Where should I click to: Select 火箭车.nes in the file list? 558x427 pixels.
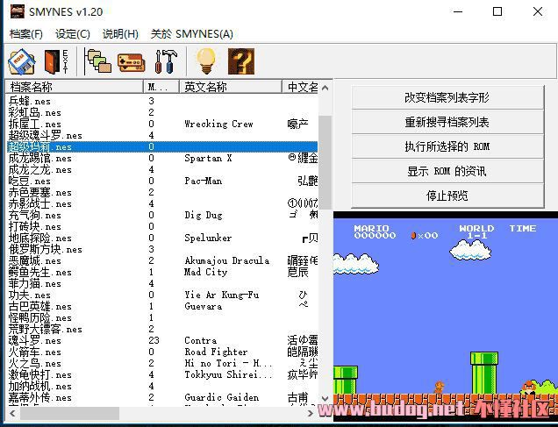coord(35,352)
